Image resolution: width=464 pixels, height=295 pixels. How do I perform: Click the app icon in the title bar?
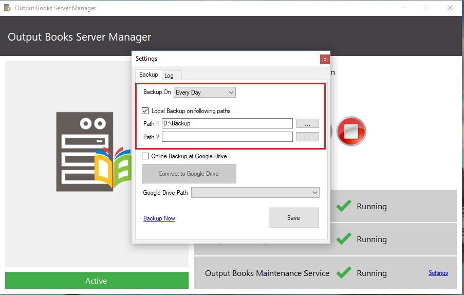7,8
